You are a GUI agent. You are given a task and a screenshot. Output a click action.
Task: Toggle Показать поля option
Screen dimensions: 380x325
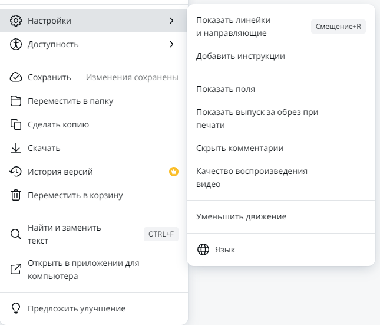tap(226, 89)
